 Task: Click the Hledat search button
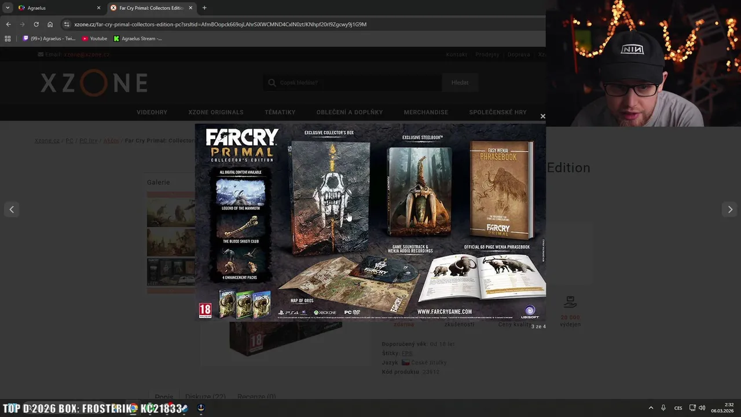click(x=460, y=83)
